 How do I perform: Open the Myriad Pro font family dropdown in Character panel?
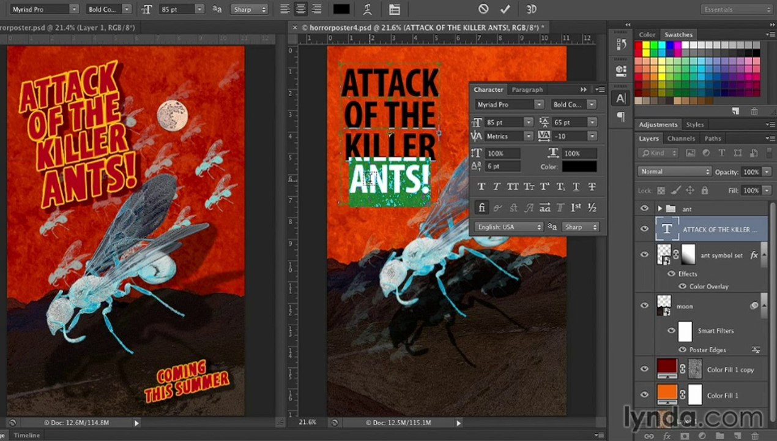(x=509, y=105)
